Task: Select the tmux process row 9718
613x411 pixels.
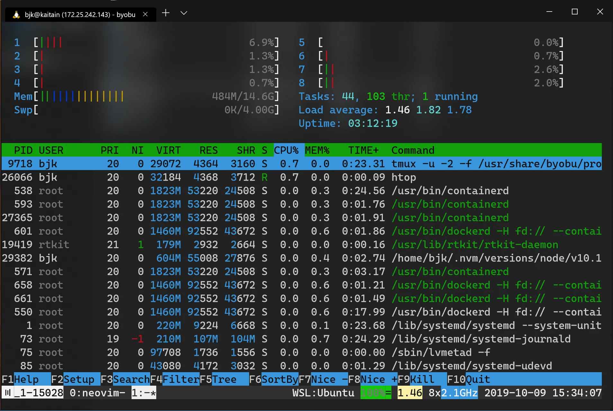Action: tap(302, 164)
